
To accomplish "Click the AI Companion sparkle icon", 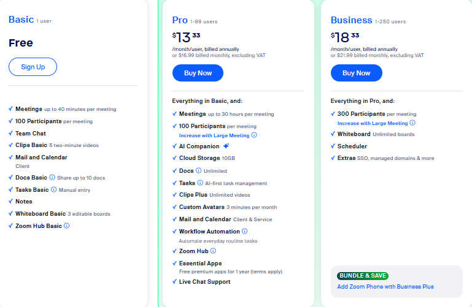I will click(226, 146).
